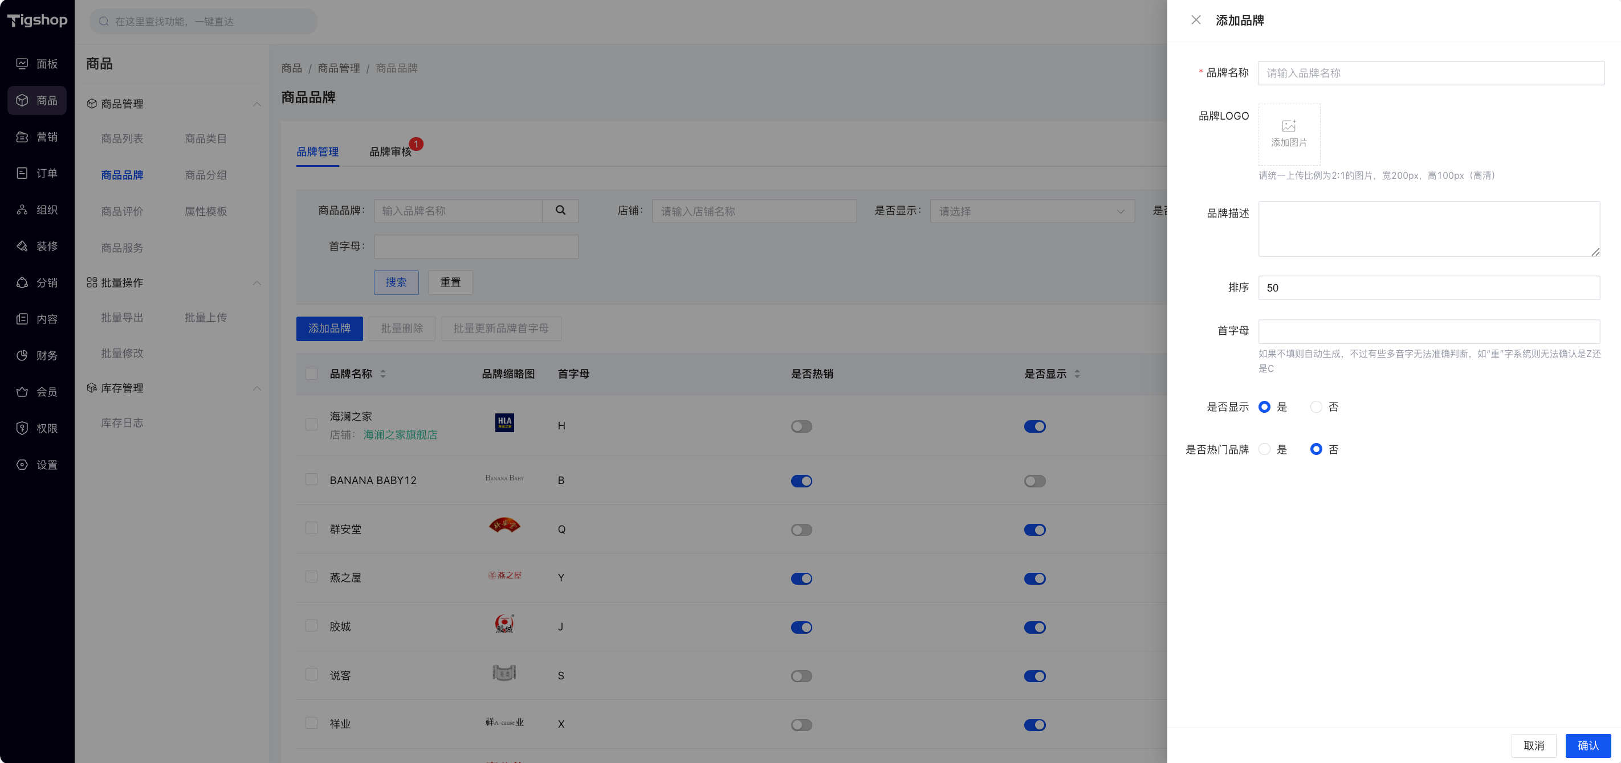Viewport: 1621px width, 763px height.
Task: Open the 分销 distribution sidebar item
Action: click(36, 282)
